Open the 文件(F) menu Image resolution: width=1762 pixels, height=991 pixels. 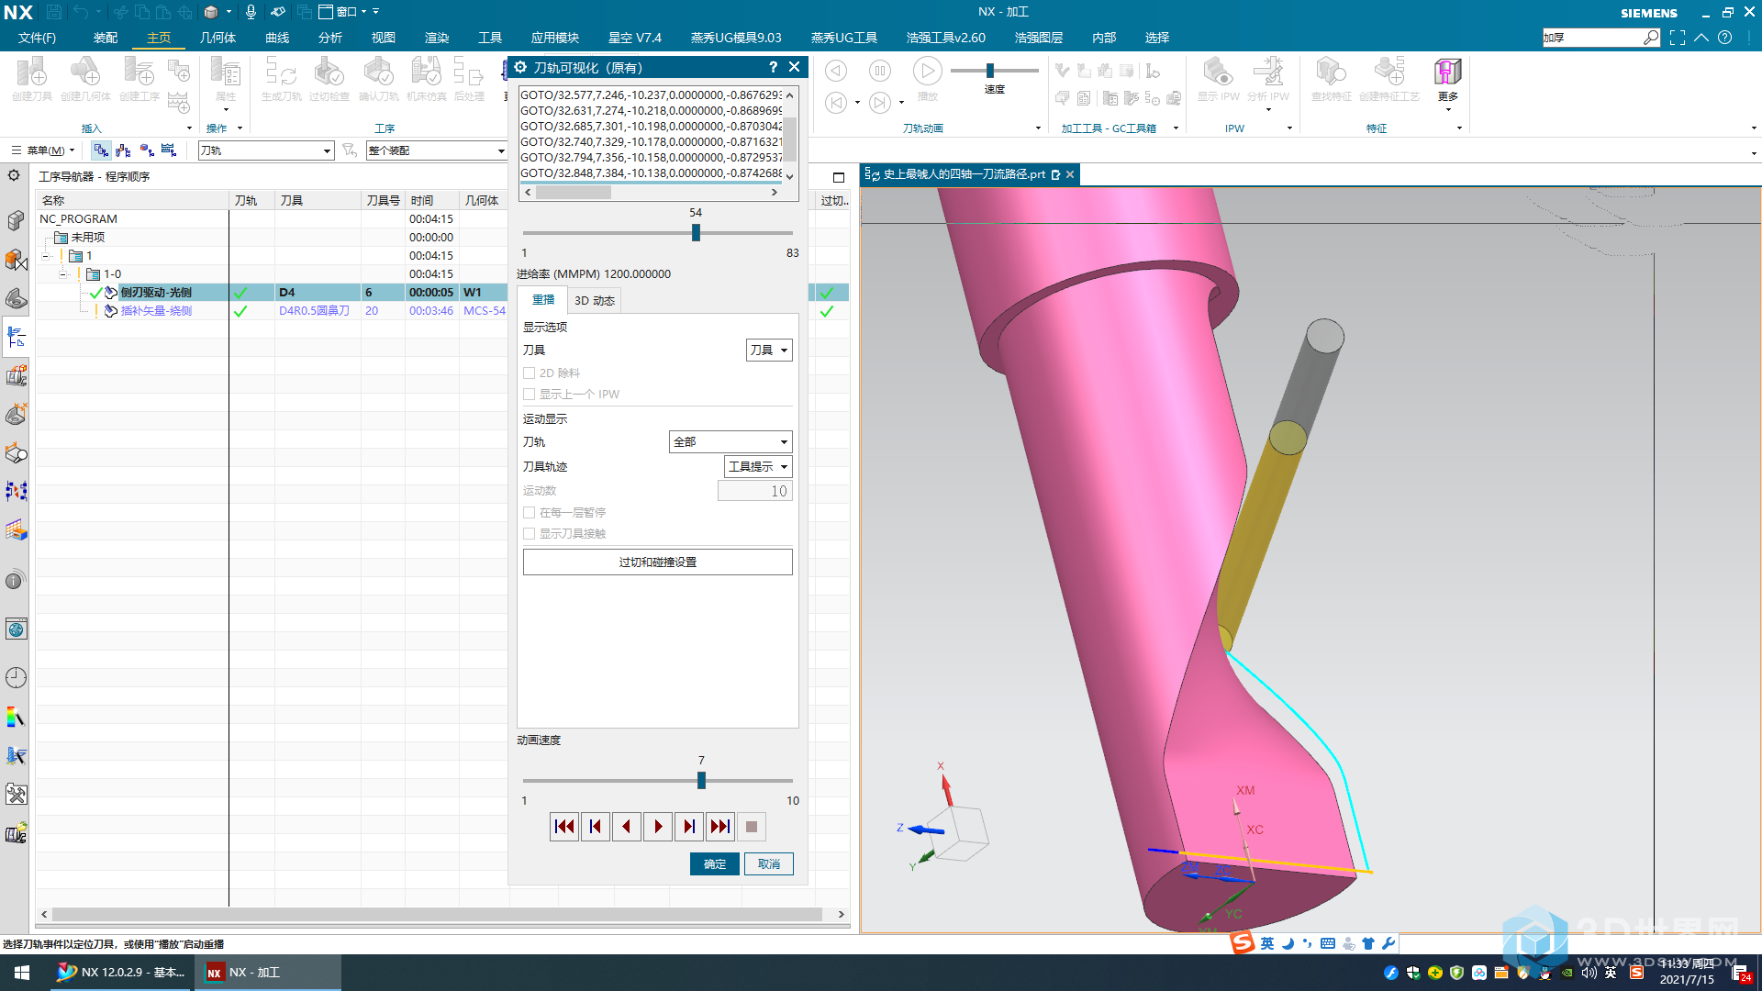coord(37,38)
